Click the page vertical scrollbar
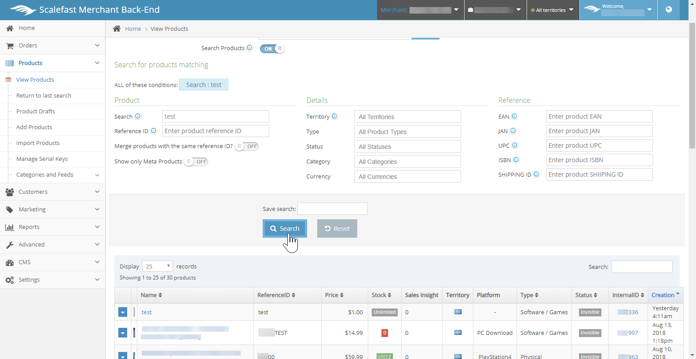This screenshot has height=359, width=696. [x=692, y=88]
